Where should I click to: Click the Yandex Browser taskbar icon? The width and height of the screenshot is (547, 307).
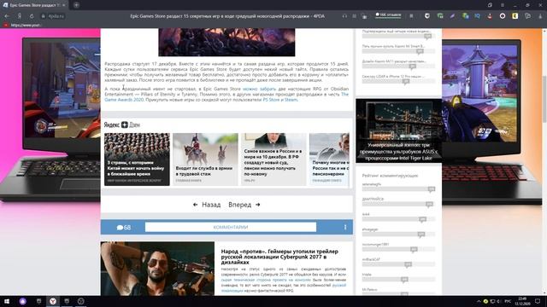tap(53, 301)
